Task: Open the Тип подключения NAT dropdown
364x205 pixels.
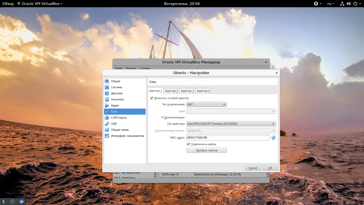Action: click(207, 104)
